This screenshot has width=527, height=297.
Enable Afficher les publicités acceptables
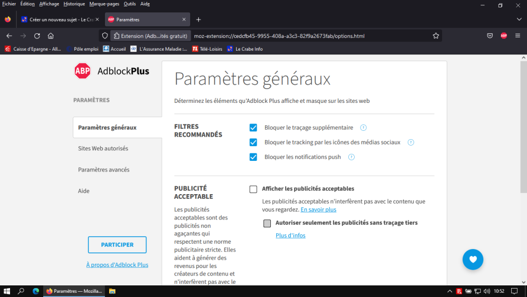pyautogui.click(x=253, y=189)
